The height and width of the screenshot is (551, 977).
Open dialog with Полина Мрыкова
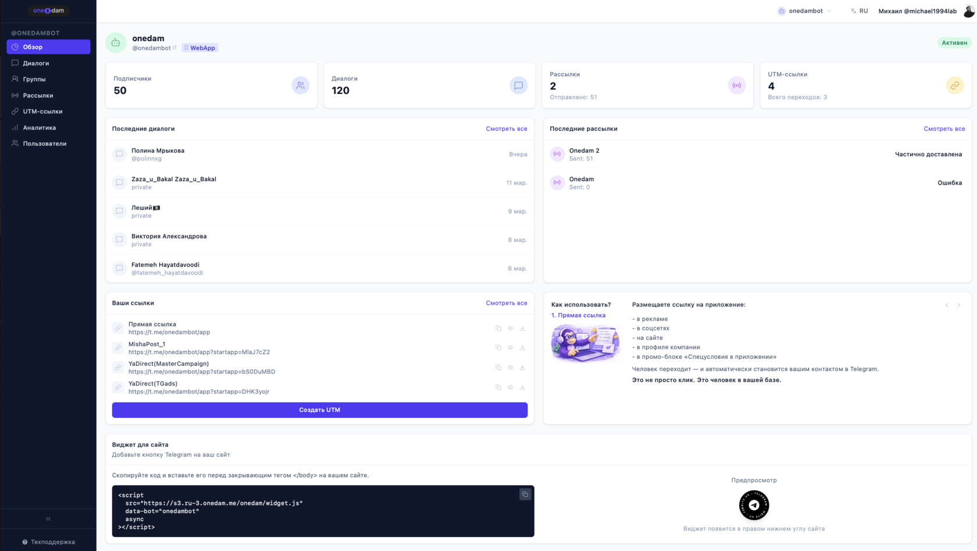320,154
